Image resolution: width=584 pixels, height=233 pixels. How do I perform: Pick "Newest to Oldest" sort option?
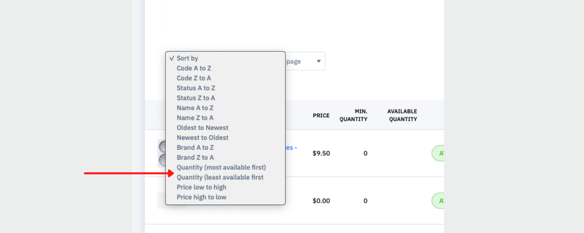(x=202, y=137)
